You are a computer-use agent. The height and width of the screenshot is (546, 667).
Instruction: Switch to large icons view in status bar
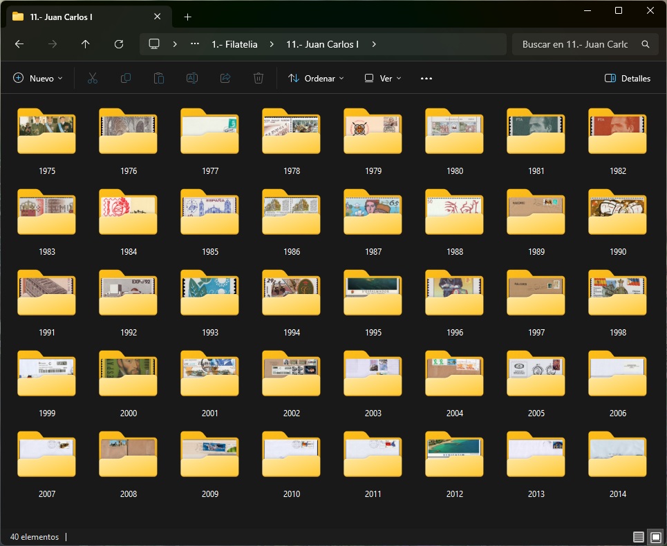pyautogui.click(x=655, y=536)
